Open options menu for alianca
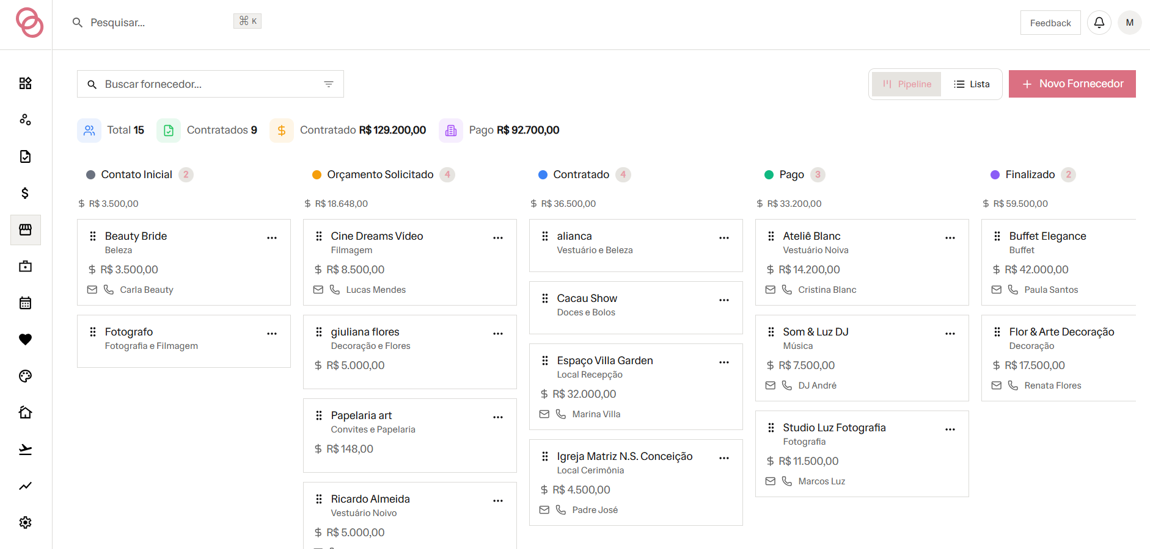 (x=724, y=238)
